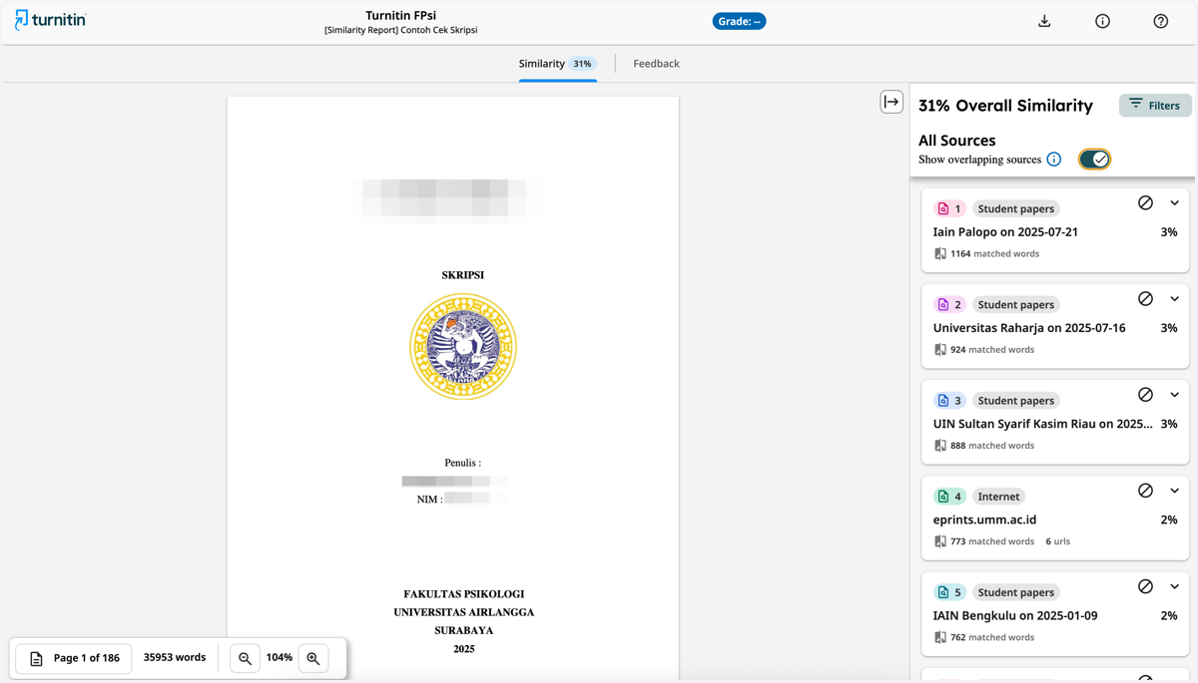The image size is (1198, 683).
Task: Click Student papers tag on source 5
Action: click(x=1015, y=592)
